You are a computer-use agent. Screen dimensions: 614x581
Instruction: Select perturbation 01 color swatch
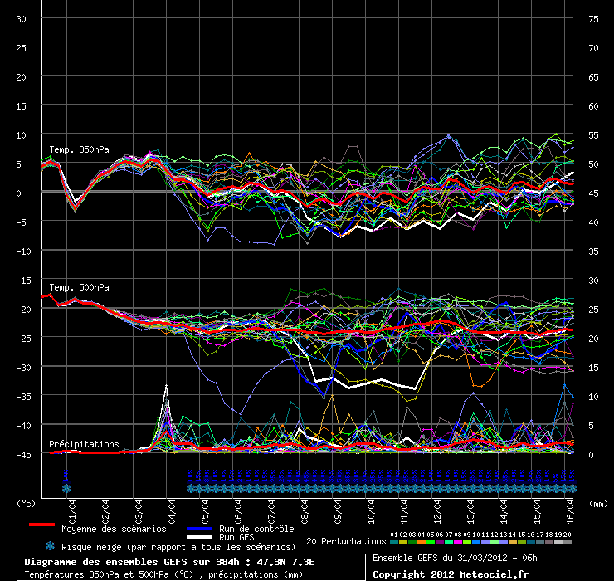pos(393,542)
